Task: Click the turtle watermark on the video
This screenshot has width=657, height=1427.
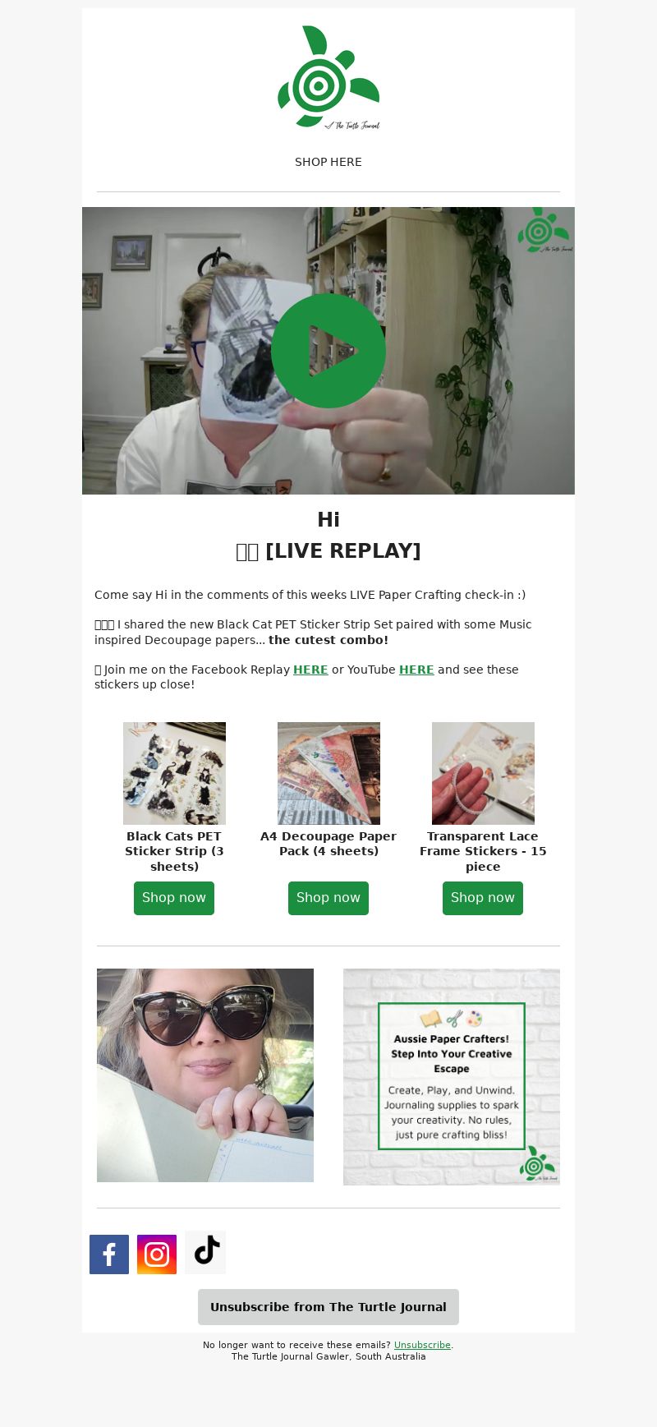Action: tap(545, 230)
